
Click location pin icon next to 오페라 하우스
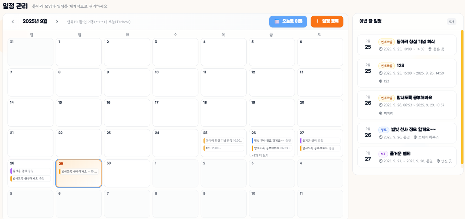pos(415,137)
